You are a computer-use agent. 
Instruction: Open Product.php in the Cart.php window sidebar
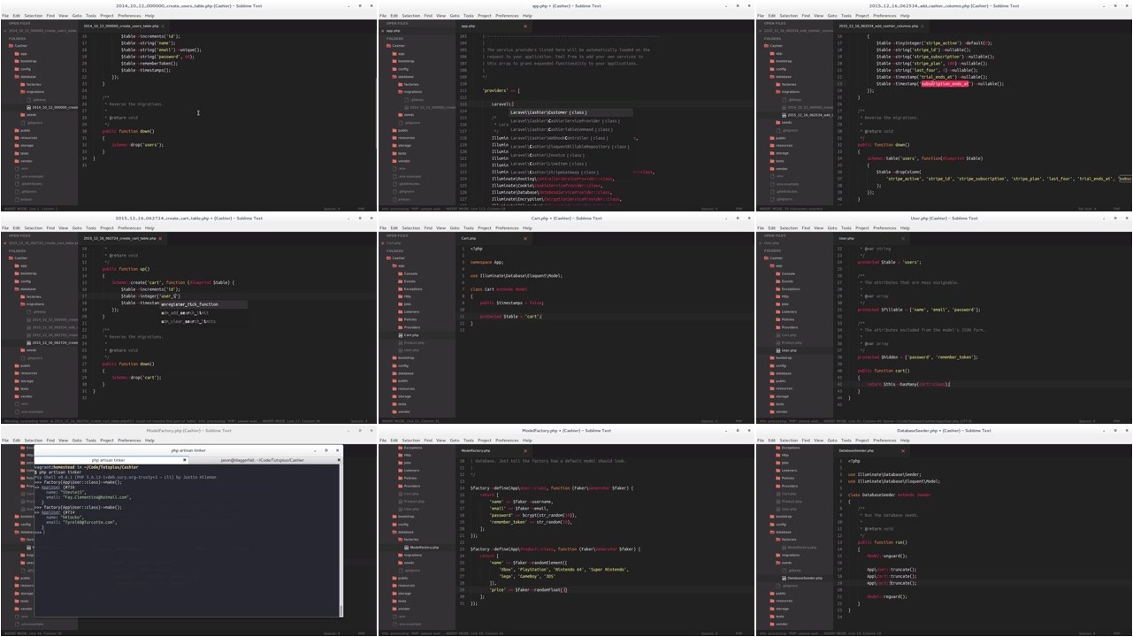click(414, 342)
